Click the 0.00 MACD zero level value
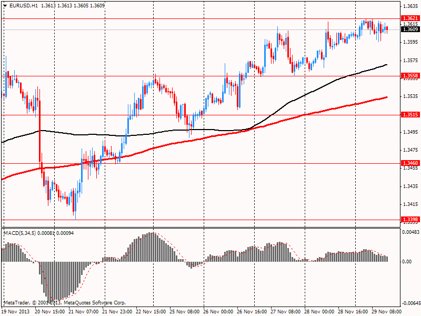Viewport: 421px width, 316px height. [407, 261]
